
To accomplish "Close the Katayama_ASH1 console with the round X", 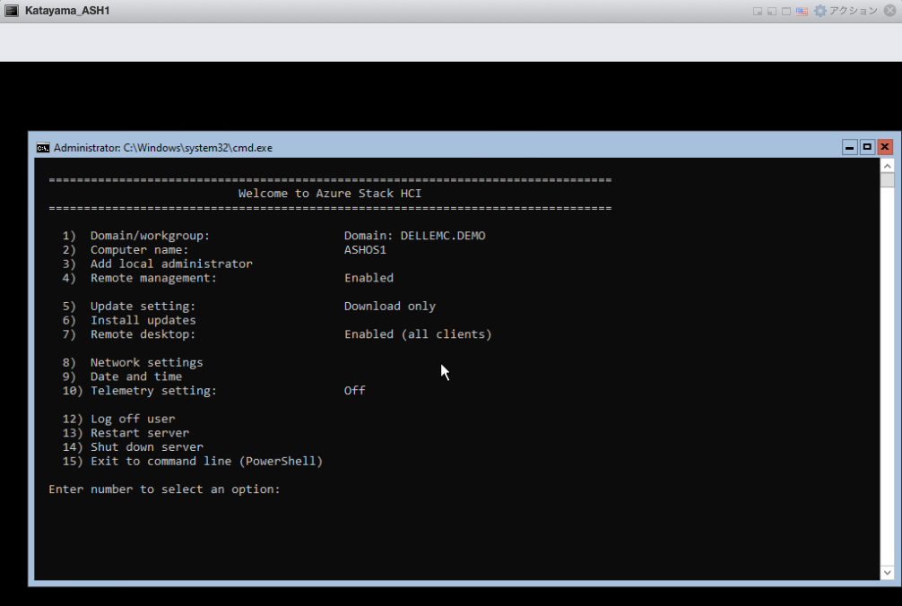I will (x=890, y=11).
